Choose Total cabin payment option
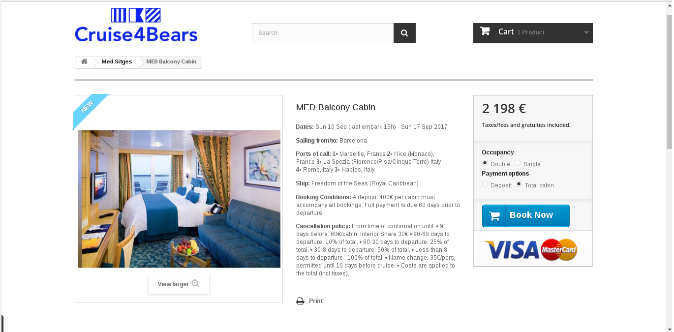Viewport: 674px width, 332px height. 519,184
